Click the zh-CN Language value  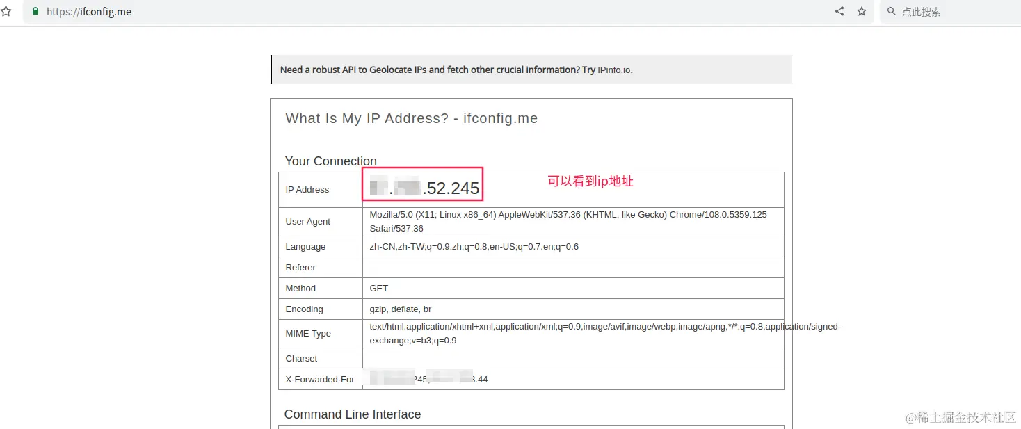(x=474, y=247)
